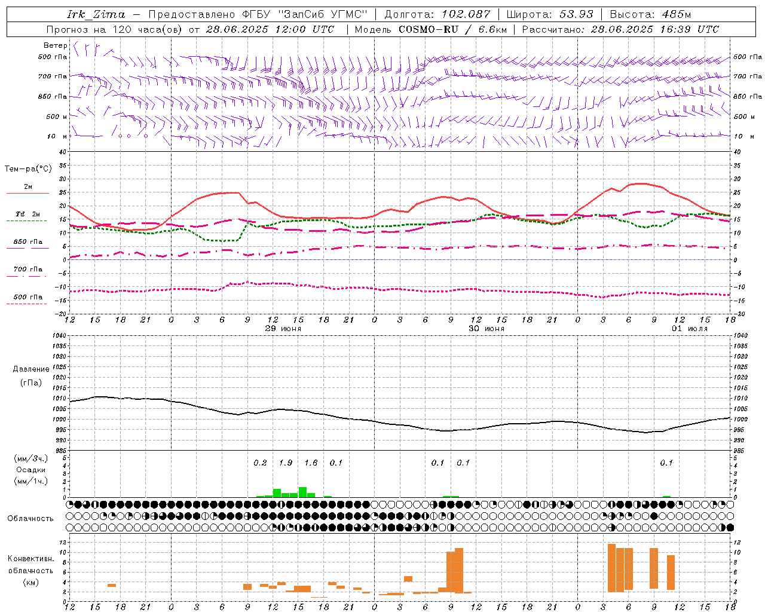The image size is (765, 612).
Task: Click the (км) convective cloud unit label
Action: [31, 582]
